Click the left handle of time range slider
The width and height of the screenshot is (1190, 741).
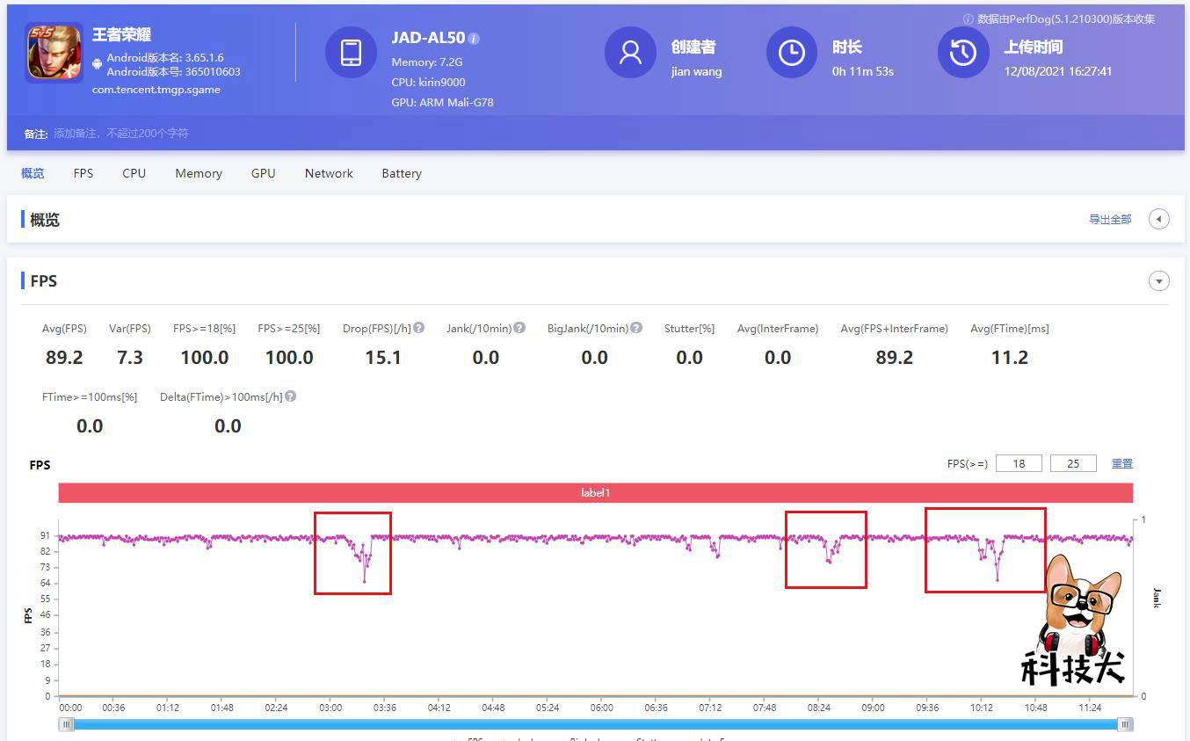67,724
